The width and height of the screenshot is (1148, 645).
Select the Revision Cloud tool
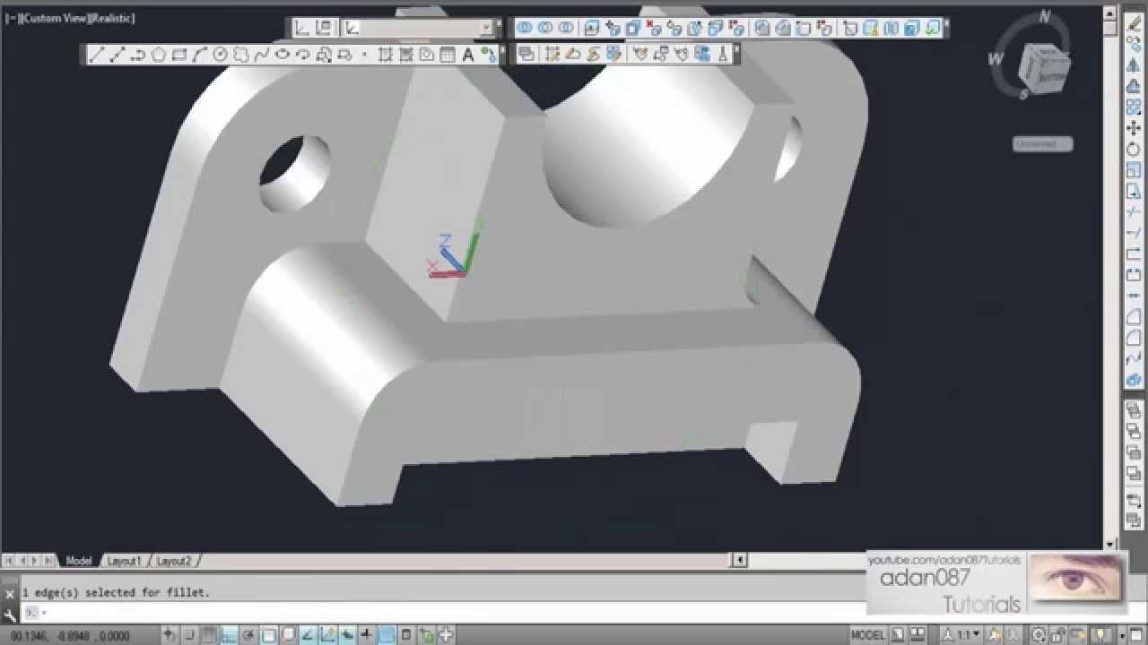(240, 55)
